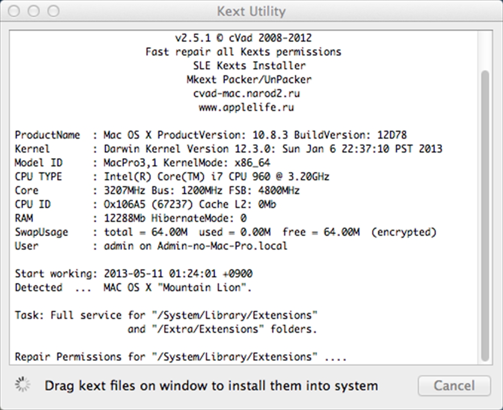The image size is (503, 410).
Task: Click the Model ID 'MacPro3,1' line
Action: [142, 163]
